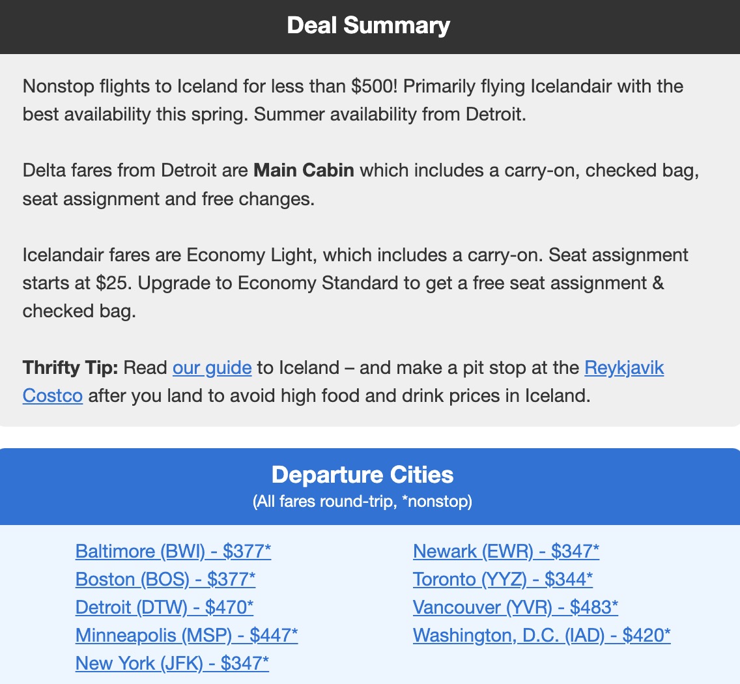The height and width of the screenshot is (684, 740).
Task: Click the "Summer availability from Detroit" sentence
Action: (390, 114)
